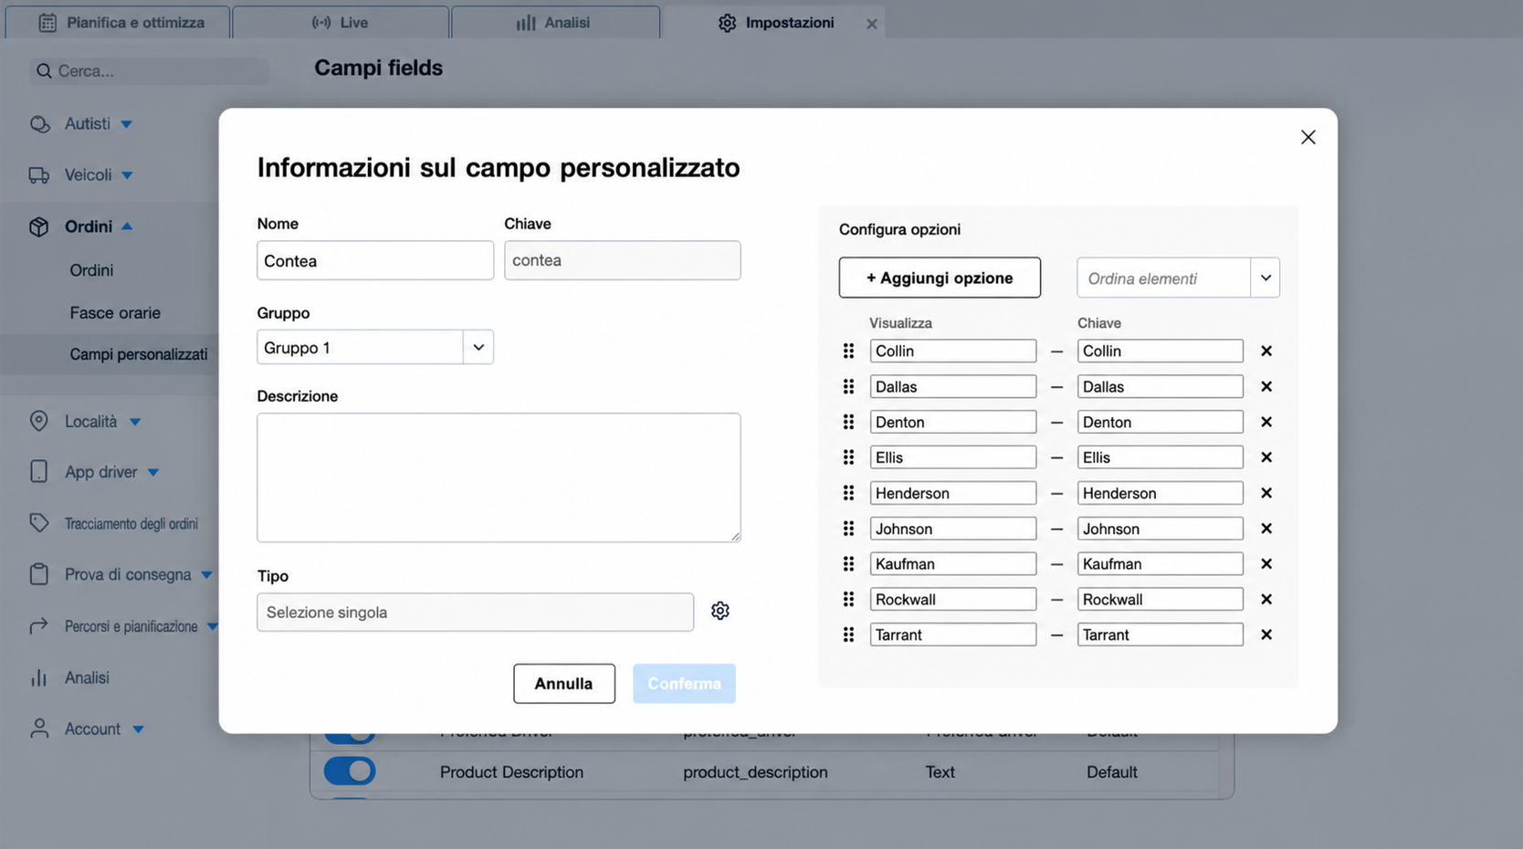
Task: Expand Prova di consegna section
Action: pyautogui.click(x=206, y=575)
